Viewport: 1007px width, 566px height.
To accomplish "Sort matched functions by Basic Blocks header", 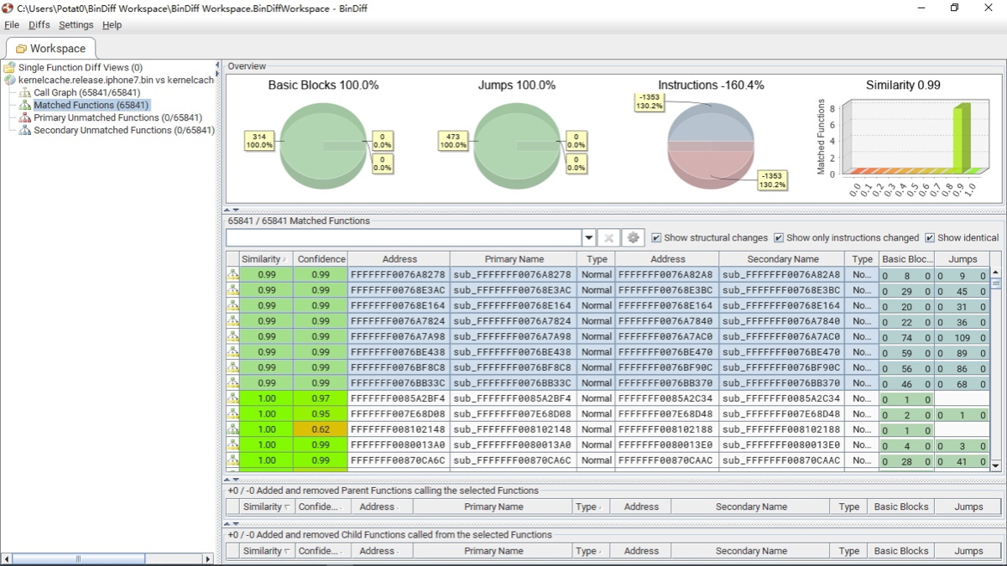I will [x=906, y=259].
